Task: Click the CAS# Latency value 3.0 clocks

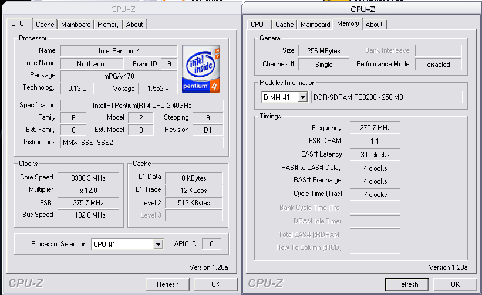Action: (375, 155)
